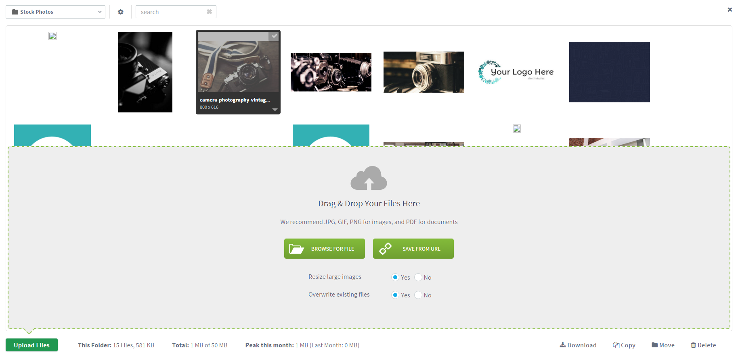Select the rangefinder camera on table thumbnail
Image resolution: width=738 pixels, height=357 pixels.
[424, 72]
